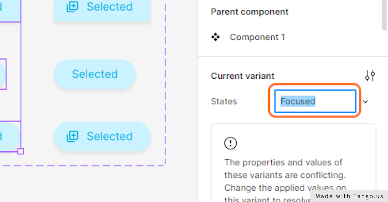
Task: Click the exclamation warning circle icon
Action: point(231,143)
